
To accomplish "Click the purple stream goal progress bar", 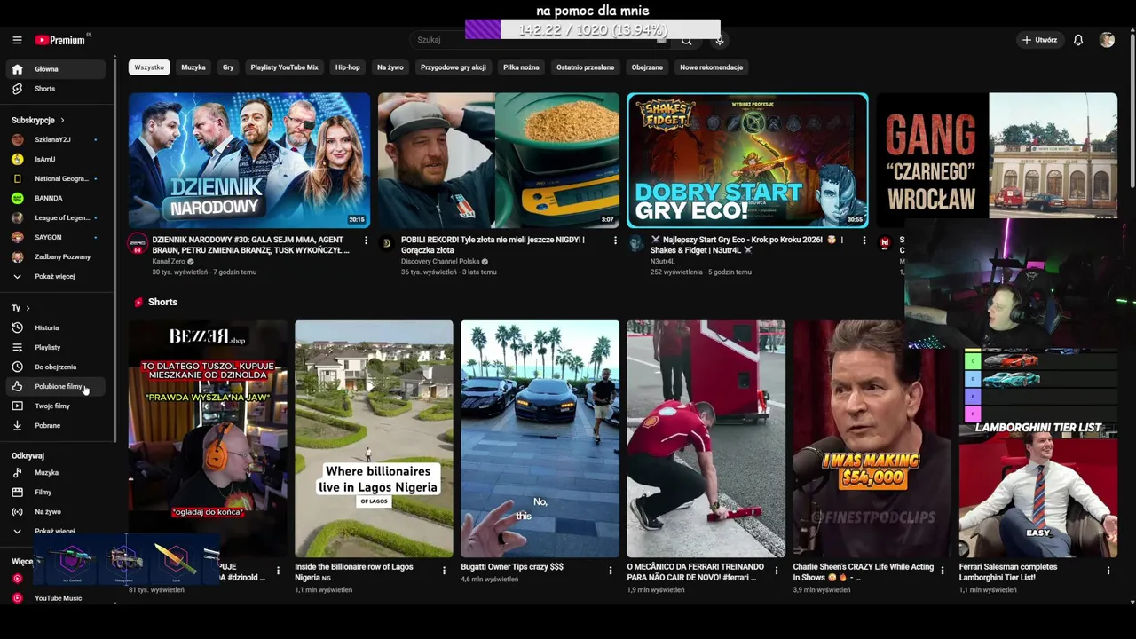I will [592, 29].
